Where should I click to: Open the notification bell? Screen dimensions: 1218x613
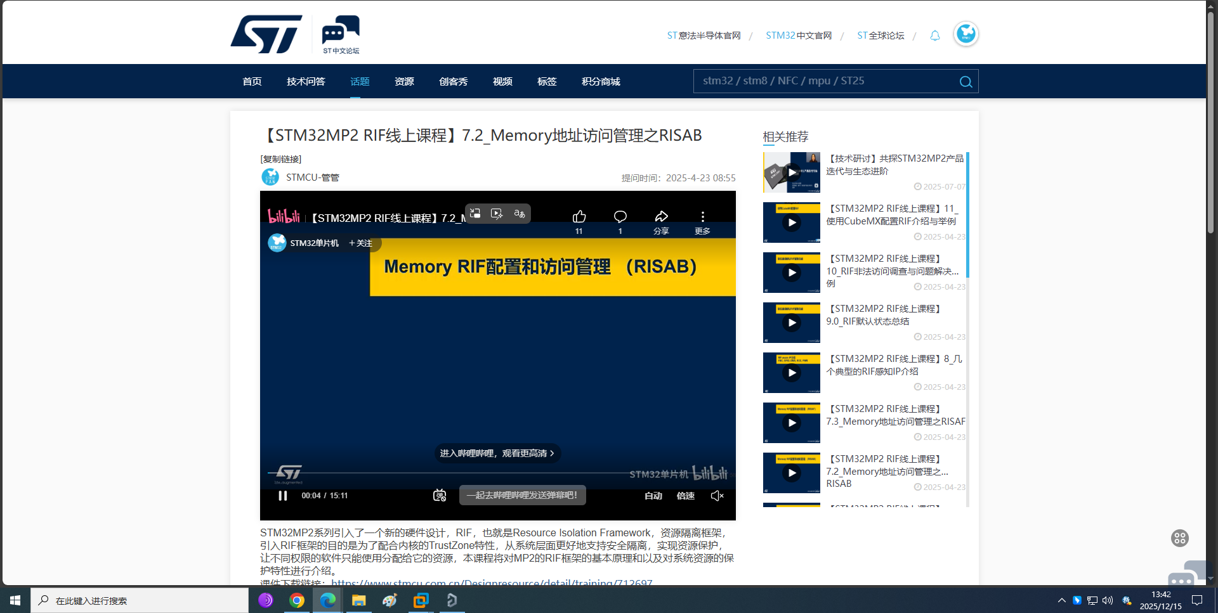tap(934, 35)
